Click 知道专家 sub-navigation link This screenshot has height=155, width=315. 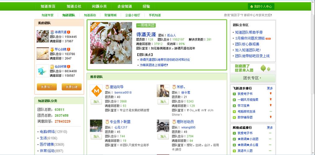tap(47, 15)
